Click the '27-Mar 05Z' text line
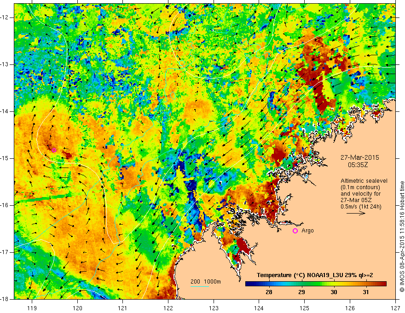405x313 pixels. tap(355, 200)
